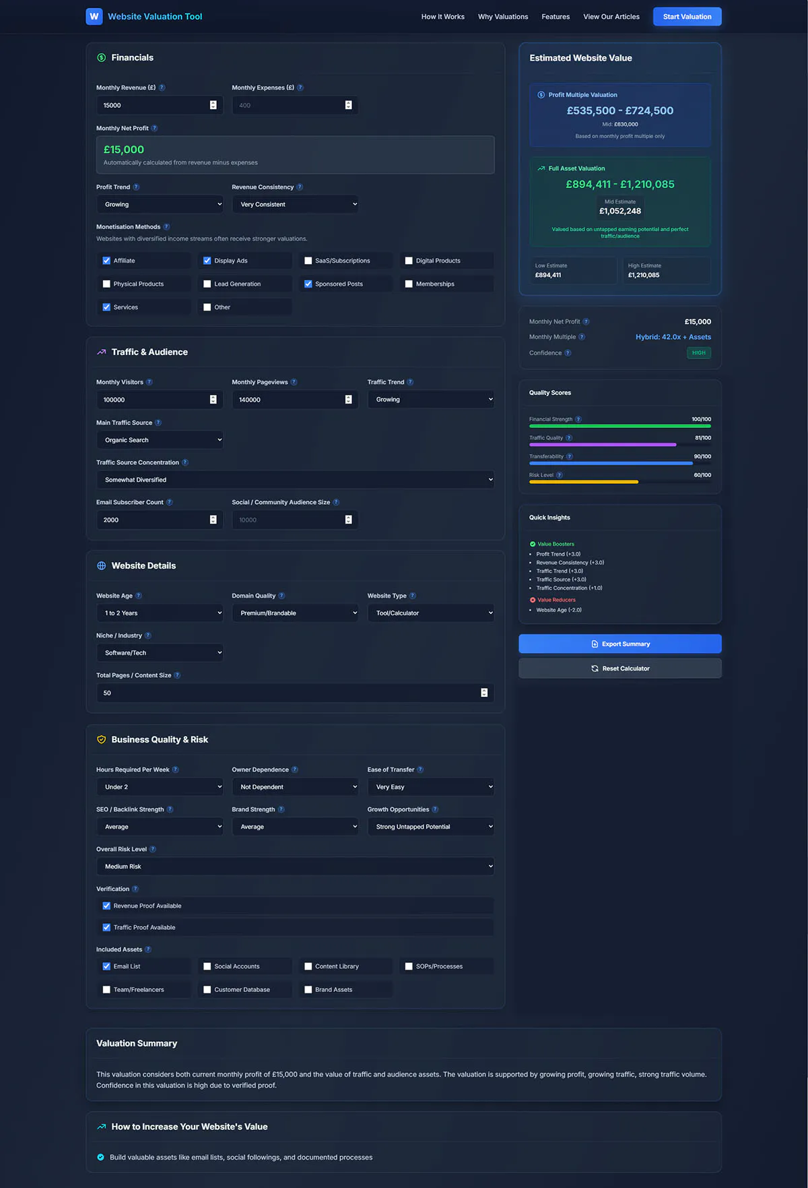Image resolution: width=808 pixels, height=1188 pixels.
Task: Open SEO / Backlink Strength help icon
Action: click(170, 809)
